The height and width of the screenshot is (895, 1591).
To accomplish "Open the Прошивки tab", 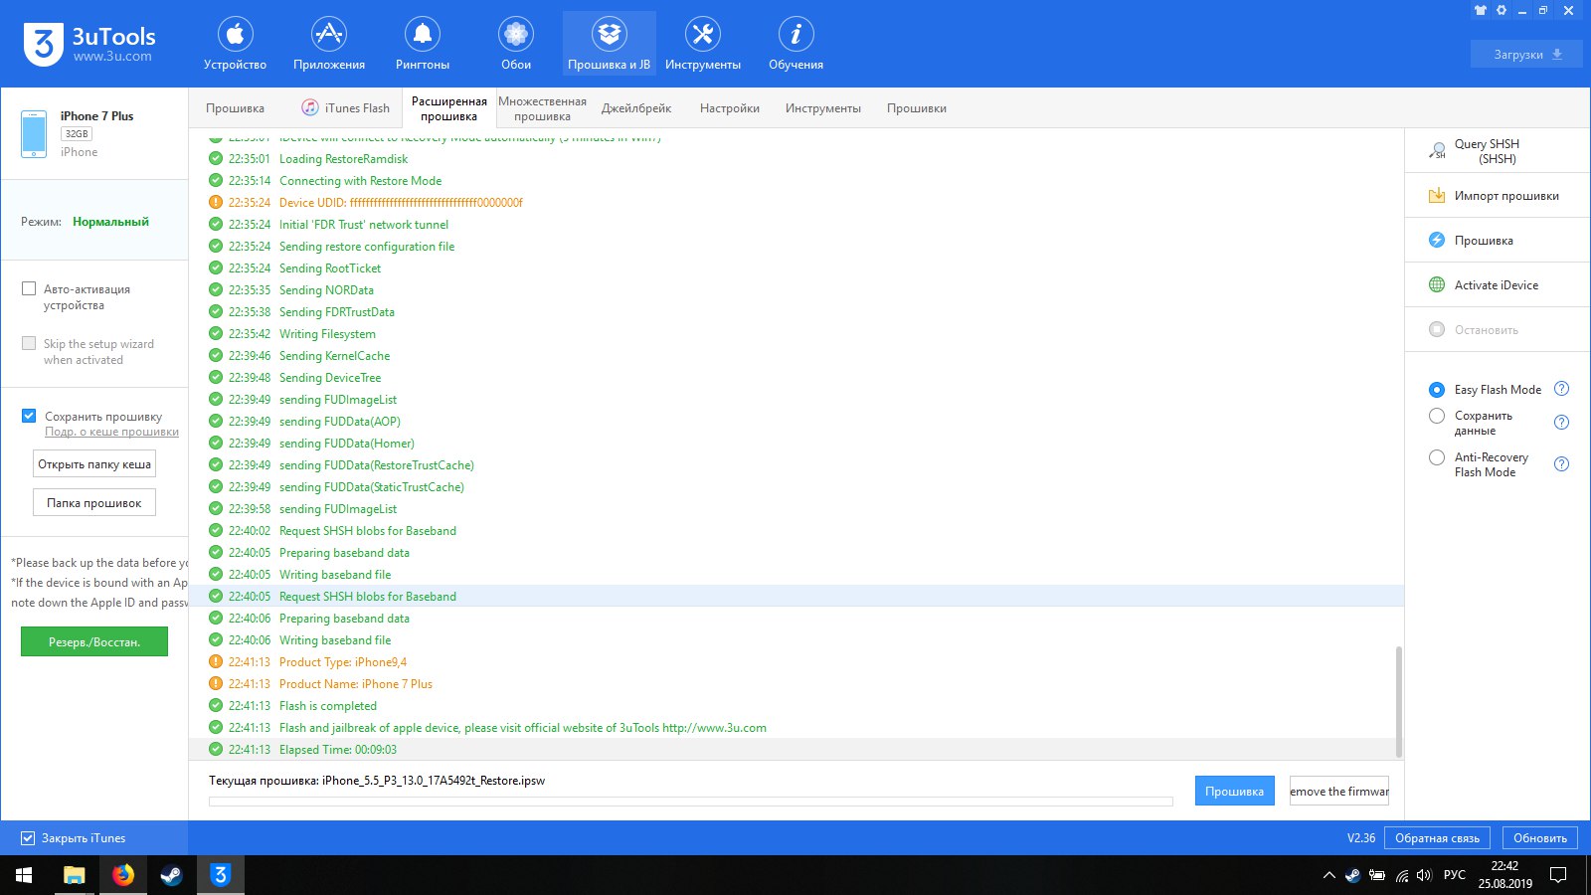I will pos(917,108).
